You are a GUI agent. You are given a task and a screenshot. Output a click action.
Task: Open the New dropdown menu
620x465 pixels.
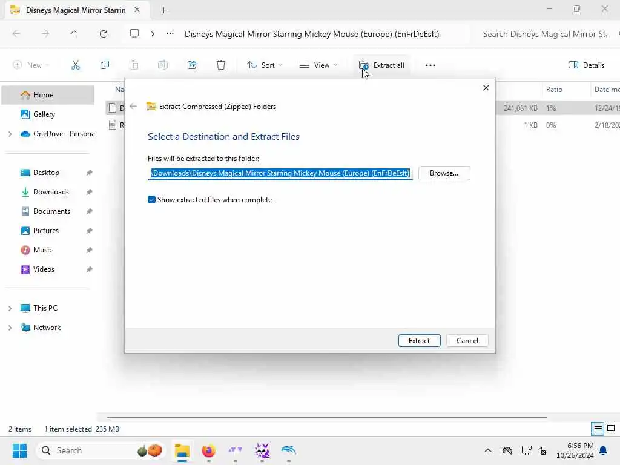31,65
